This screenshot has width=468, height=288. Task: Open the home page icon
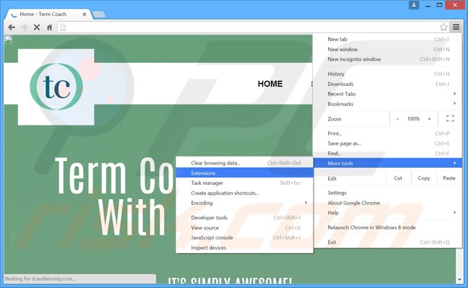50,27
